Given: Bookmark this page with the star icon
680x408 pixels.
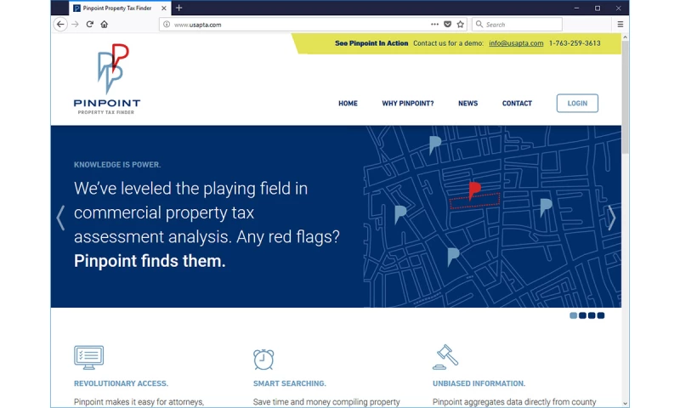Looking at the screenshot, I should click(461, 25).
